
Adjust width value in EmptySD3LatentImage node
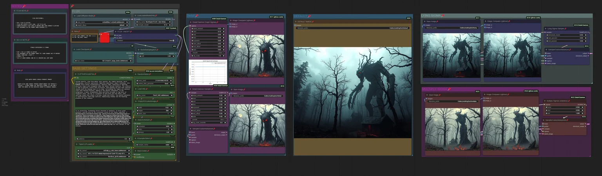[155, 107]
